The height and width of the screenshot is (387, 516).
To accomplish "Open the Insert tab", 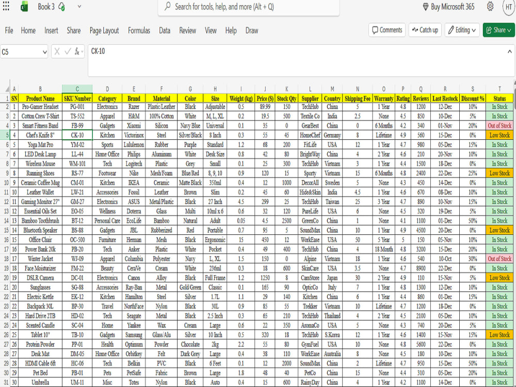I will 51,30.
